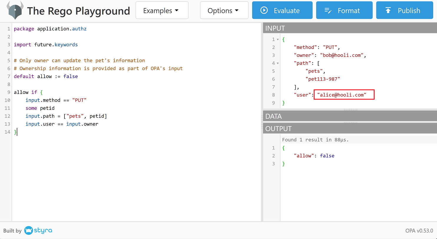Screen dimensions: 437x239
Task: Collapse the "path" array fold arrow
Action: point(278,63)
